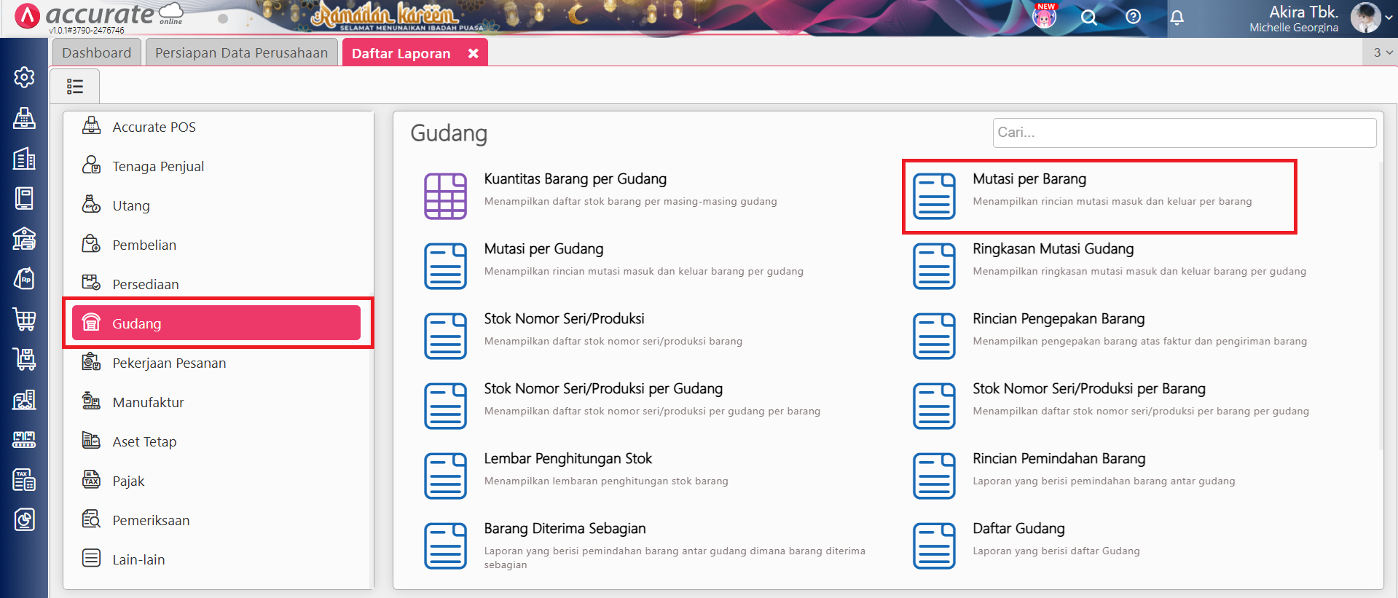1398x598 pixels.
Task: Click the notification bell icon
Action: [x=1177, y=17]
